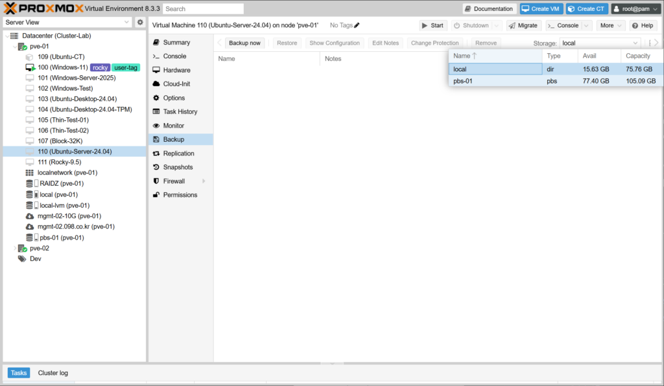
Task: Open the root@pam user menu
Action: (x=635, y=9)
